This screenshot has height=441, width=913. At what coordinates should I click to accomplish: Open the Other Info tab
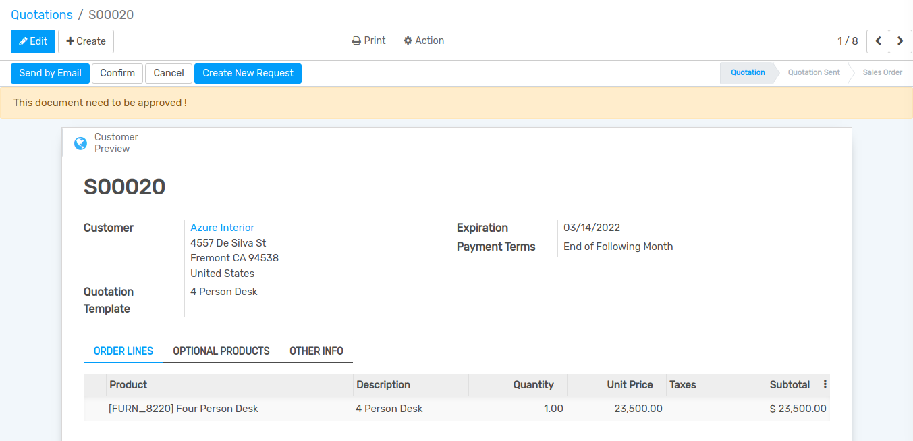tap(316, 351)
